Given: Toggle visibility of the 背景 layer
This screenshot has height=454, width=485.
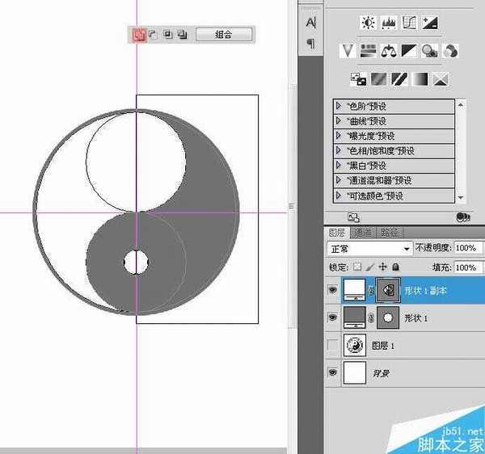Looking at the screenshot, I should tap(332, 373).
